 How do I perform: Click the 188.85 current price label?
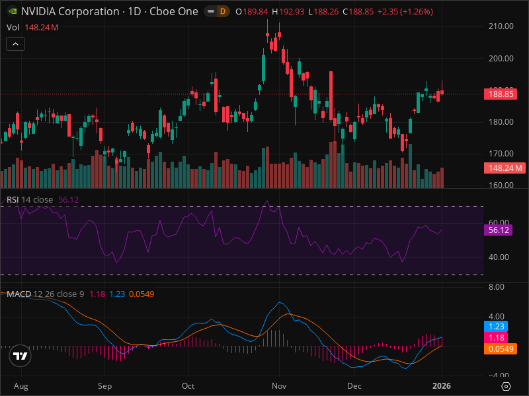coord(501,94)
